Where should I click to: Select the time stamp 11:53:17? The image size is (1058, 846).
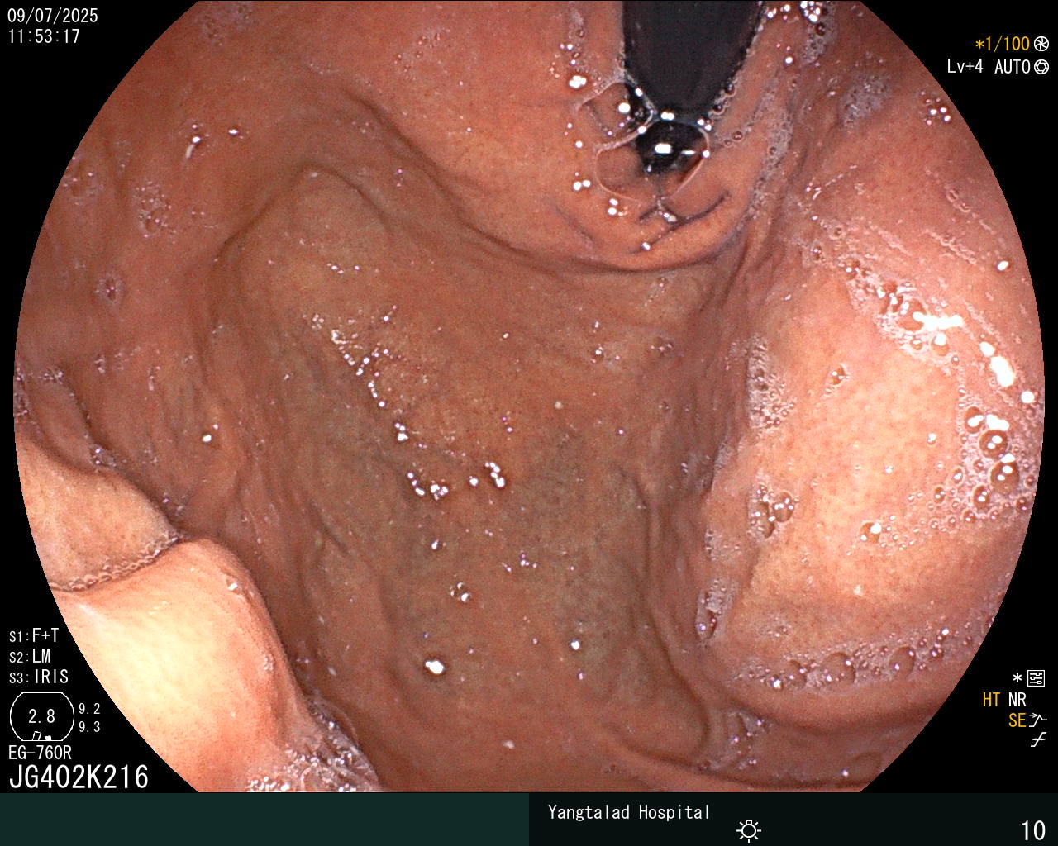(44, 36)
